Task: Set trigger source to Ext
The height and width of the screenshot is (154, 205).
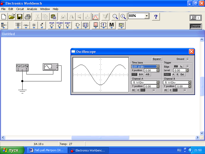Action: tap(182, 74)
